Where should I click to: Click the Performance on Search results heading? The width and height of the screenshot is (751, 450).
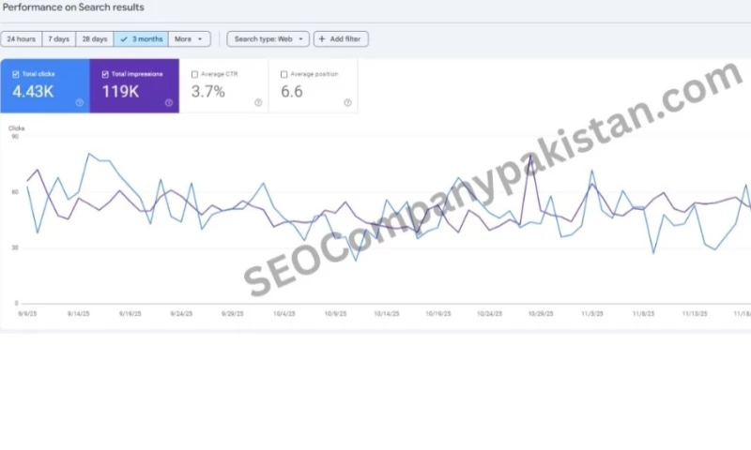tap(73, 7)
